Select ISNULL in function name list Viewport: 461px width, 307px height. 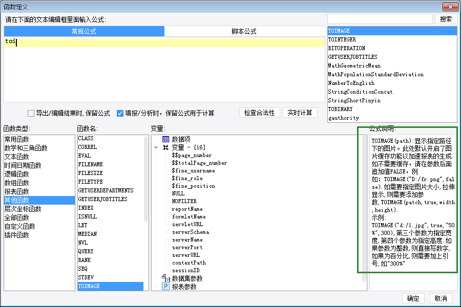coord(111,216)
